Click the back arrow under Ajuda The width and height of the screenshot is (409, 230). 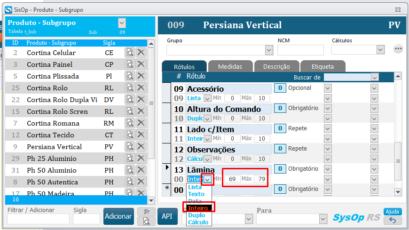tap(393, 220)
